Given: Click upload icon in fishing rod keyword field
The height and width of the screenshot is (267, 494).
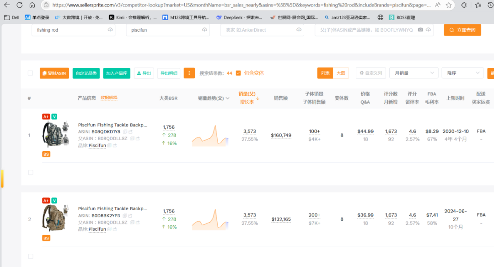Looking at the screenshot, I should click(110, 30).
